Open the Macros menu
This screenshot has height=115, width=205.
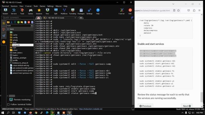tap(58, 6)
